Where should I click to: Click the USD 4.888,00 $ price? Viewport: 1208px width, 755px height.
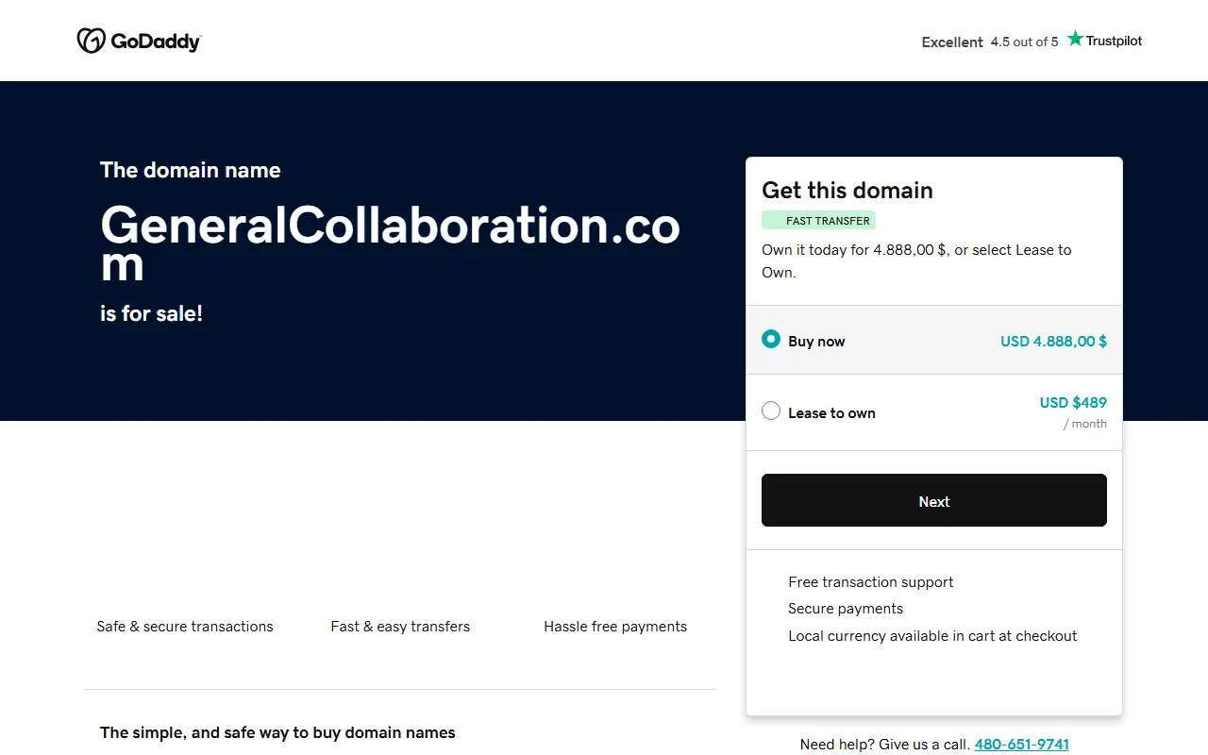(x=1054, y=341)
